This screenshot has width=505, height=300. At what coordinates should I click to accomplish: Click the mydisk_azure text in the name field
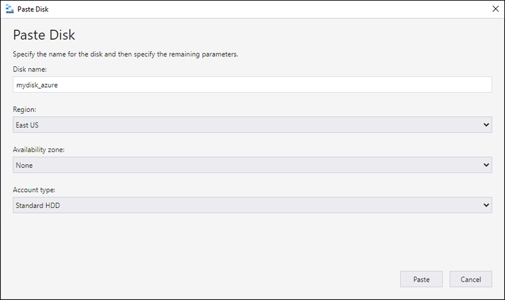pyautogui.click(x=37, y=85)
